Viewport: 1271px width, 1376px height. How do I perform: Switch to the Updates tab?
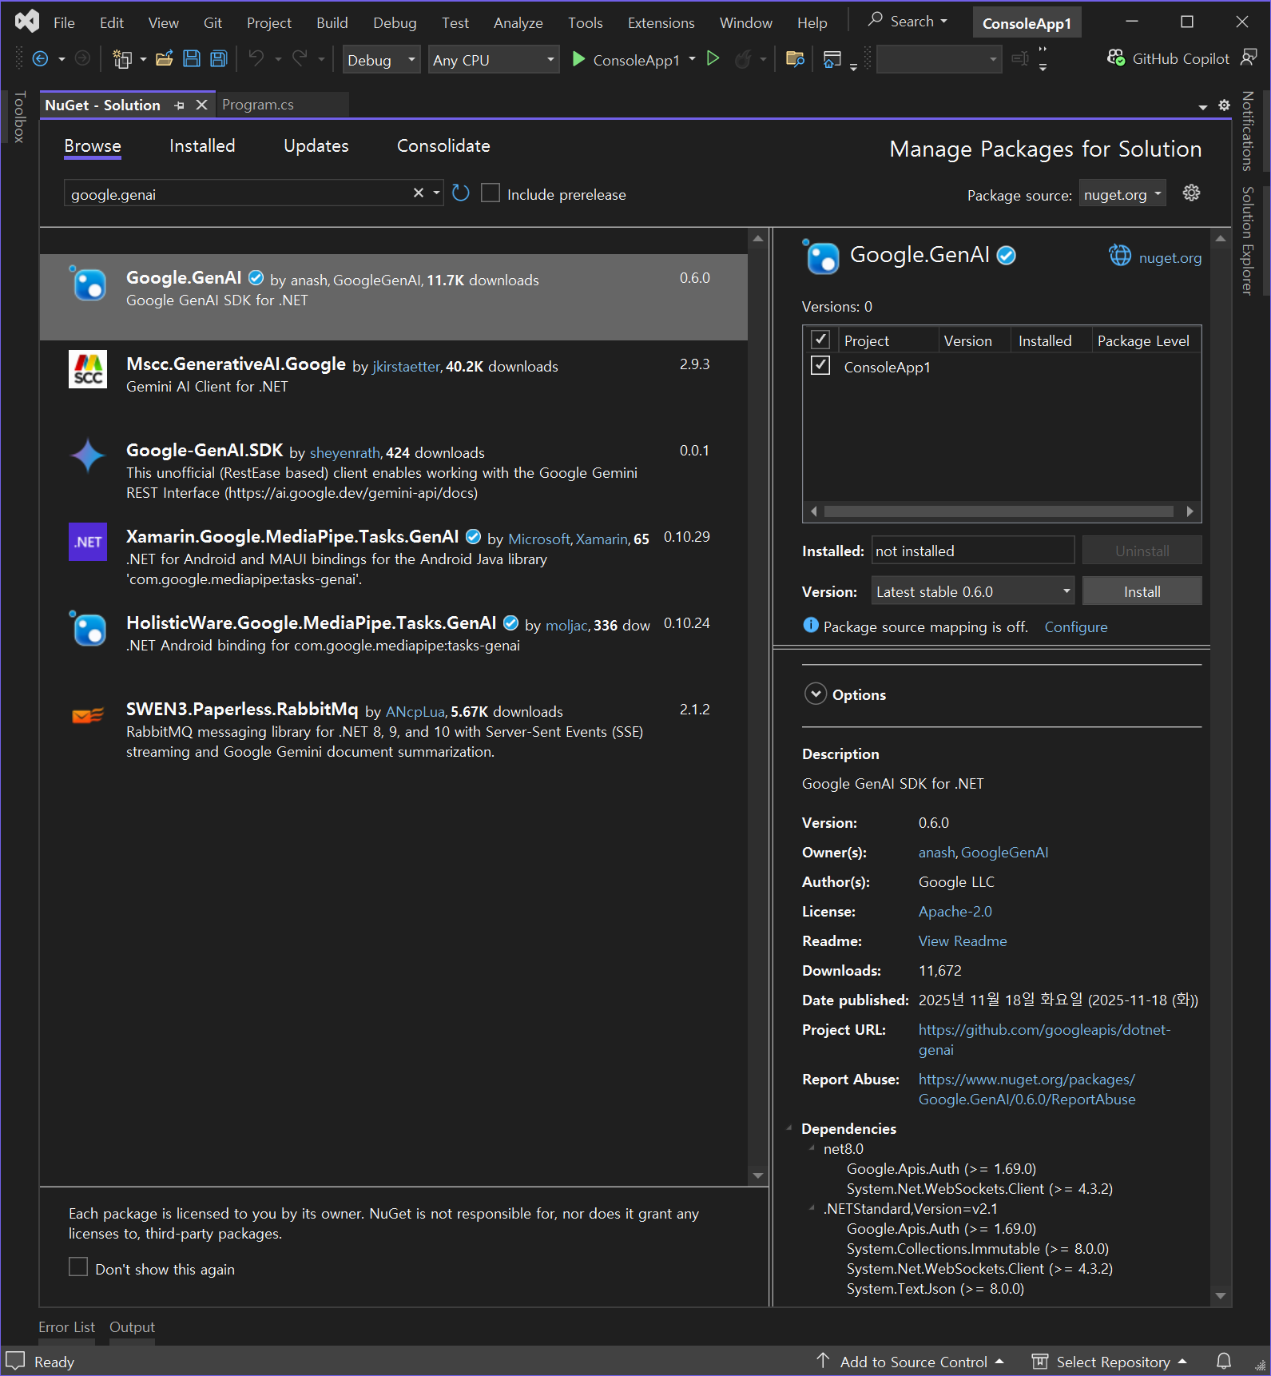pos(316,146)
